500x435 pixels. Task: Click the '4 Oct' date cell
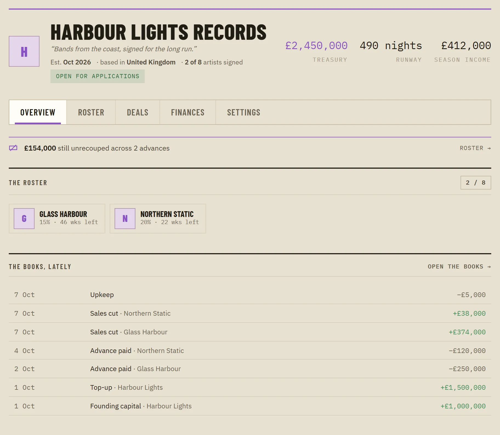tap(24, 351)
